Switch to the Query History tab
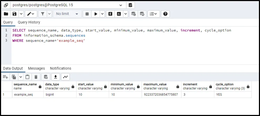260x116 pixels. pyautogui.click(x=29, y=22)
